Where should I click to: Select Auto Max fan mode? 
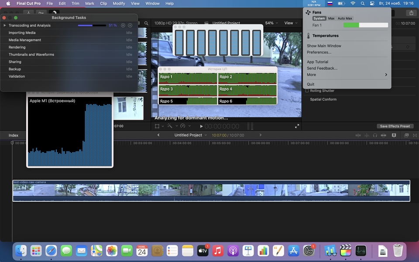(x=345, y=18)
